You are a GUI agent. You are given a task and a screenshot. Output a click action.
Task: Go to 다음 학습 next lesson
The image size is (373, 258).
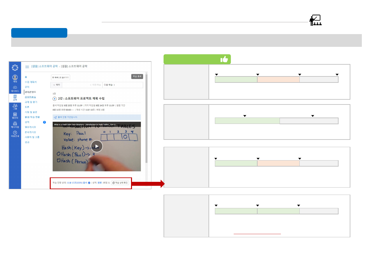coord(109,85)
